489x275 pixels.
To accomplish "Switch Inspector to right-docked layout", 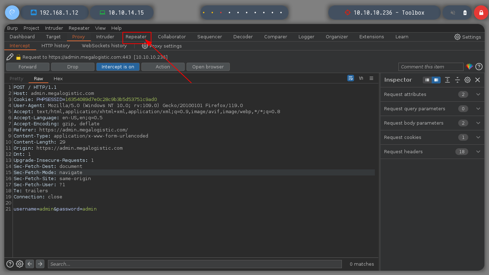I will (436, 80).
